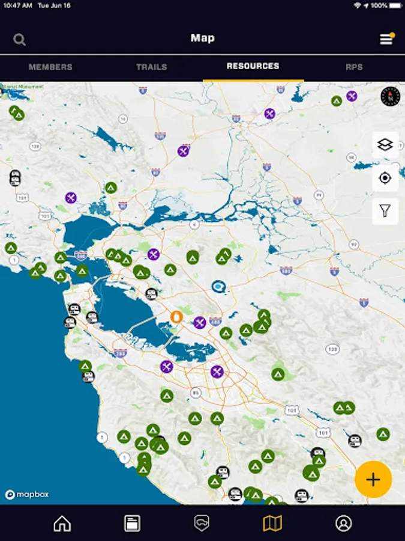The image size is (405, 541).
Task: Switch to the RPS tab
Action: pyautogui.click(x=354, y=67)
